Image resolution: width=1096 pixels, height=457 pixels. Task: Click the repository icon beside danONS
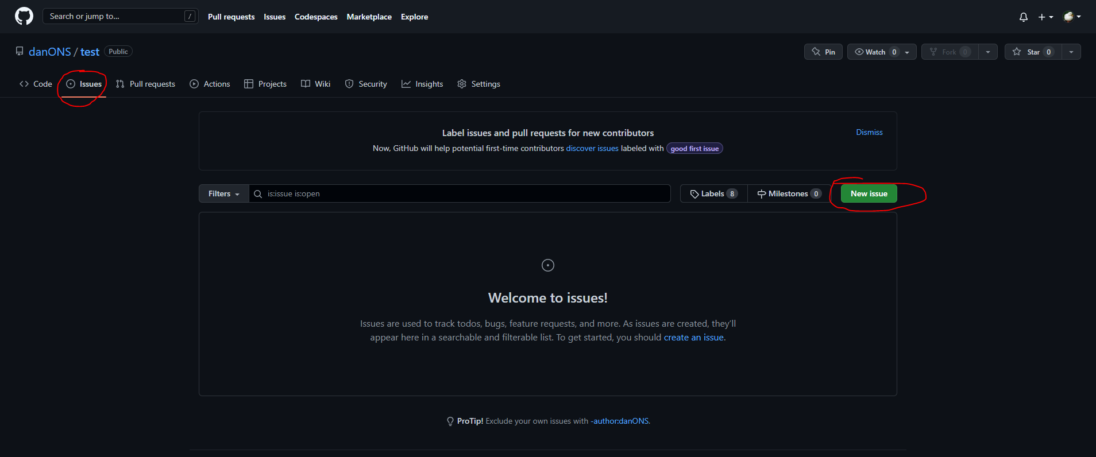[20, 51]
